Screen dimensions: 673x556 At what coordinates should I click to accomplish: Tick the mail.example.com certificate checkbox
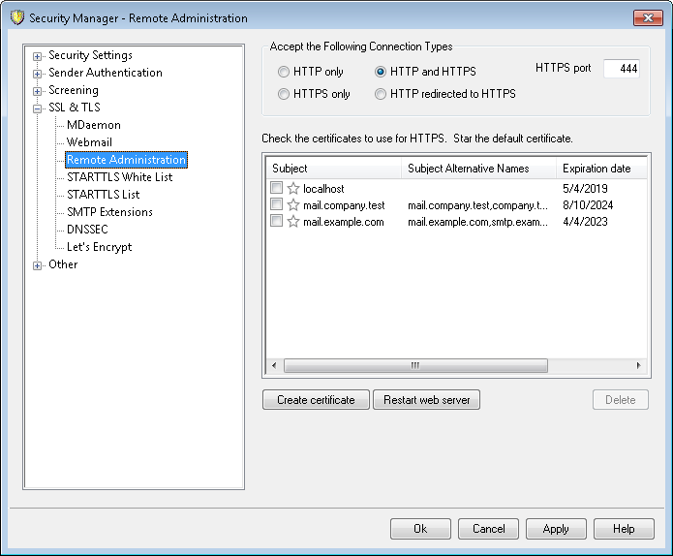pos(277,222)
